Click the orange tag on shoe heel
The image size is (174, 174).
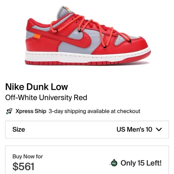(x=37, y=36)
